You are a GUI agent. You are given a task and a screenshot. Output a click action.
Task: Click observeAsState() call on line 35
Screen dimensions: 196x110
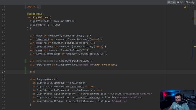(x=106, y=65)
